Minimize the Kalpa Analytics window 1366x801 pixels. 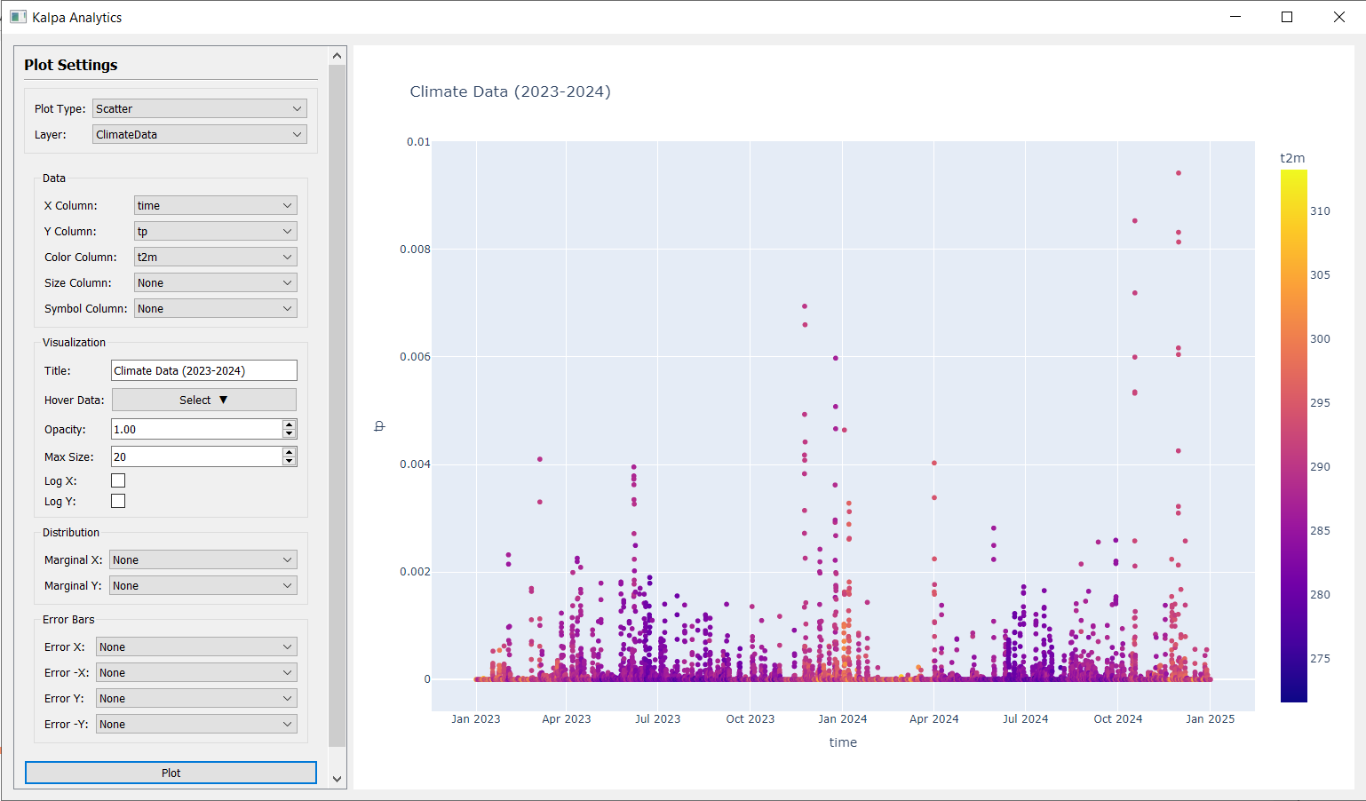pyautogui.click(x=1235, y=17)
